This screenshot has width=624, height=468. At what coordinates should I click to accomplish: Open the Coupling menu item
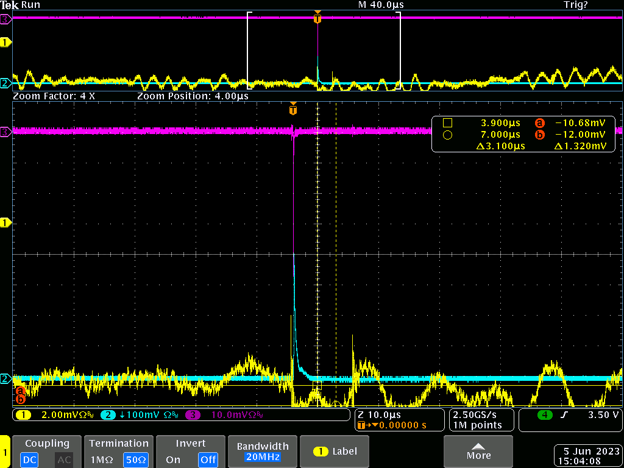click(47, 444)
